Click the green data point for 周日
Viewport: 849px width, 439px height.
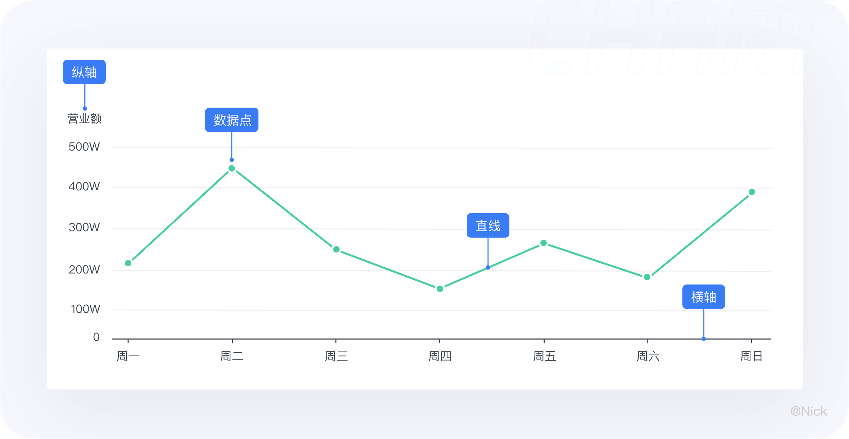752,192
